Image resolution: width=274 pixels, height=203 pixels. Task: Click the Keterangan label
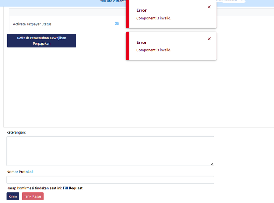tap(16, 132)
